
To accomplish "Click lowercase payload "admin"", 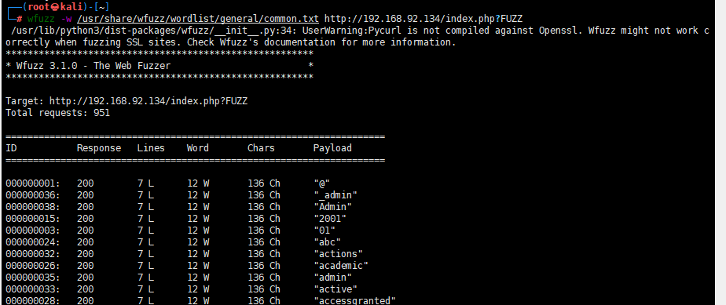I will 333,278.
